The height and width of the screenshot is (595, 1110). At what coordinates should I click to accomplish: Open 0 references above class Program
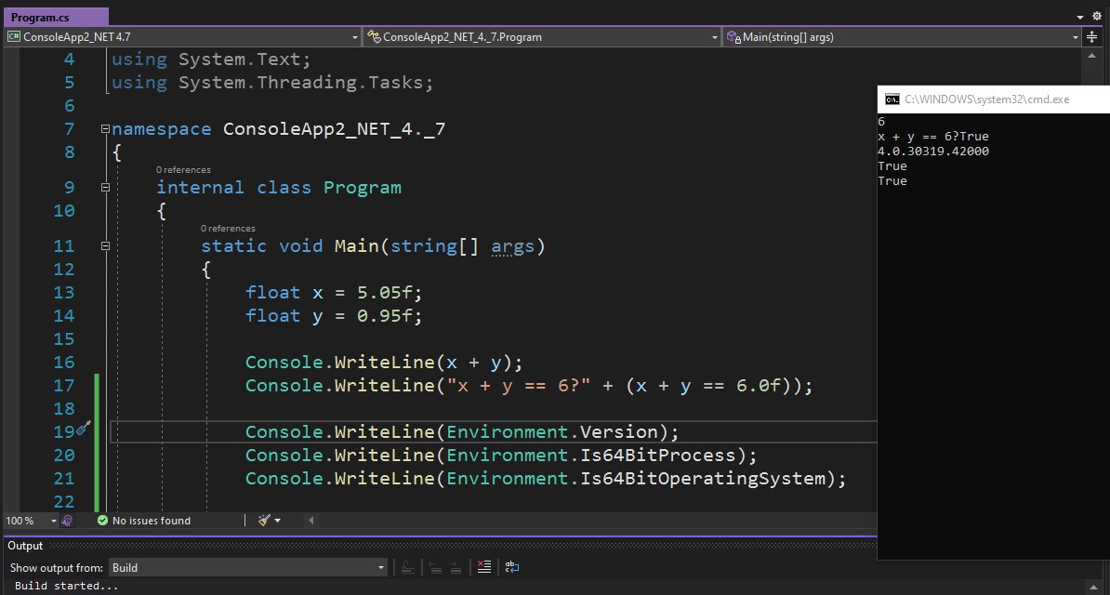[183, 170]
